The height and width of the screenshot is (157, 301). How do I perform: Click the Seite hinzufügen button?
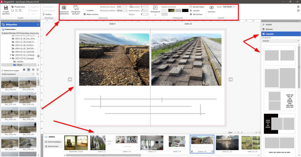53,142
